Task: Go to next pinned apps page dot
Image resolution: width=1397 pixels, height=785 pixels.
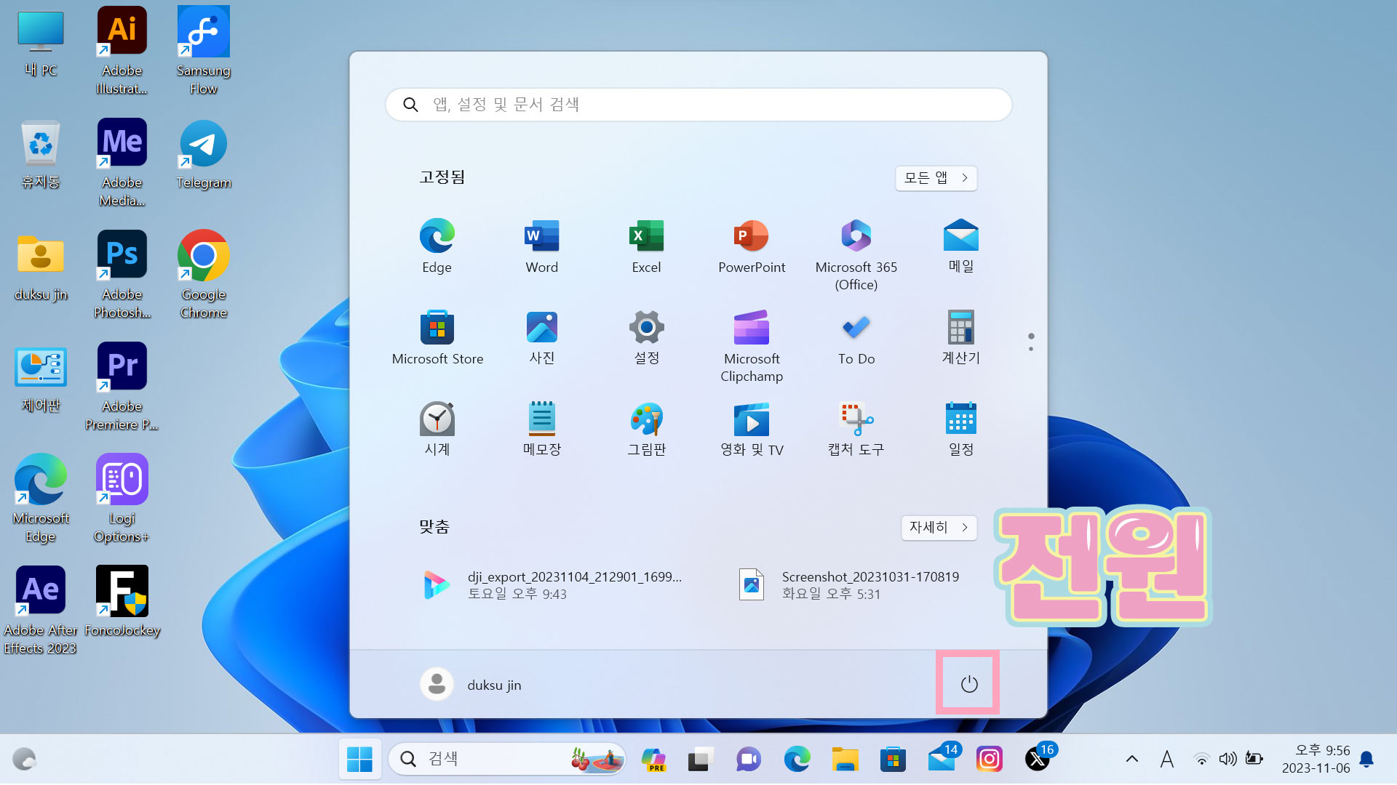Action: click(1031, 349)
